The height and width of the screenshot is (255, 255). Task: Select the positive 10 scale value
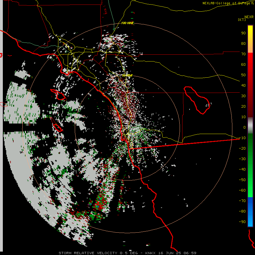point(243,117)
